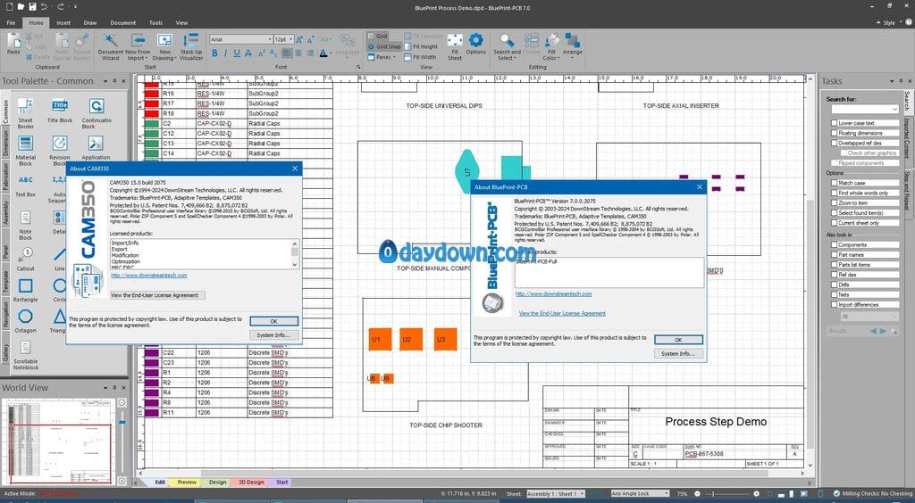Tick the Components checkbox
Screen dimensions: 915x503
(834, 244)
